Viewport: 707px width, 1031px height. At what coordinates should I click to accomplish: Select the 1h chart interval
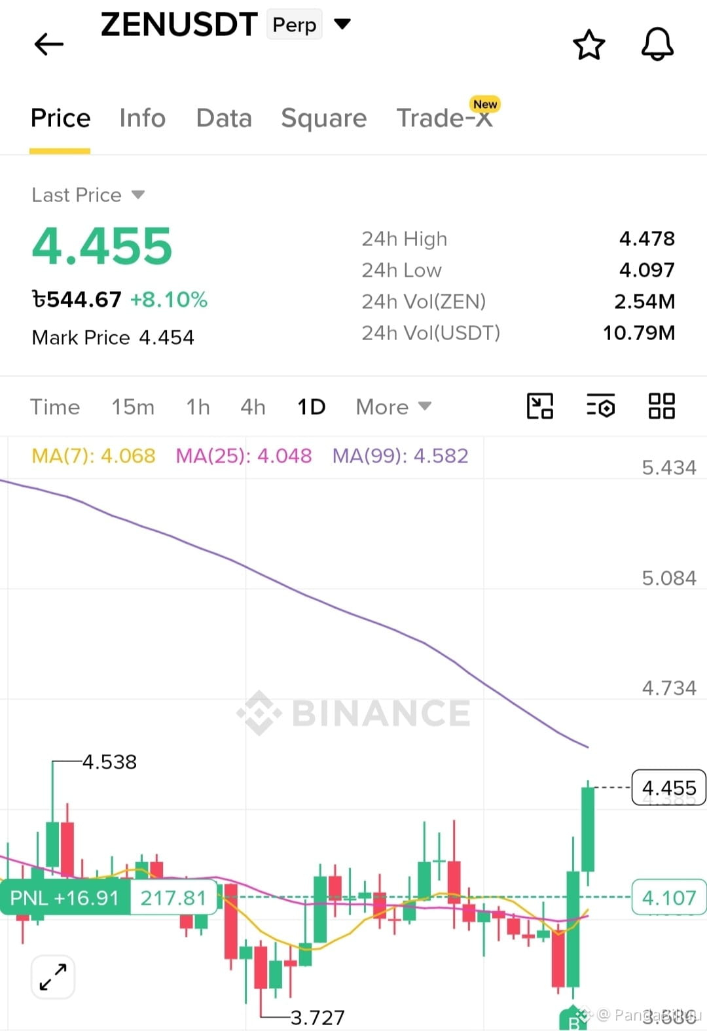pyautogui.click(x=198, y=407)
